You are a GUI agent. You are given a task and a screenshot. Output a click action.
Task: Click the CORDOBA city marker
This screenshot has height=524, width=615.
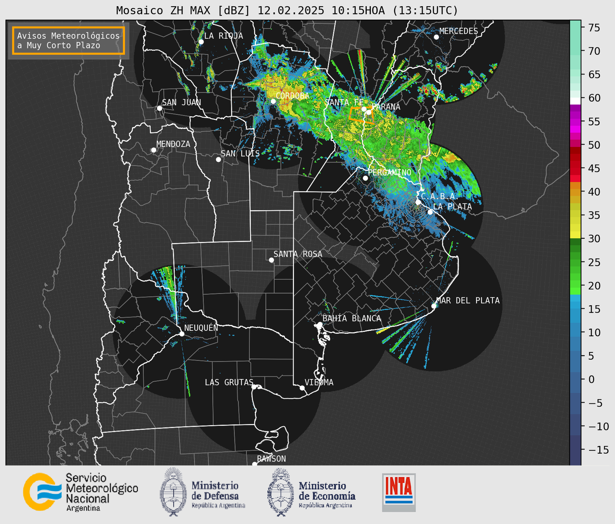(273, 101)
